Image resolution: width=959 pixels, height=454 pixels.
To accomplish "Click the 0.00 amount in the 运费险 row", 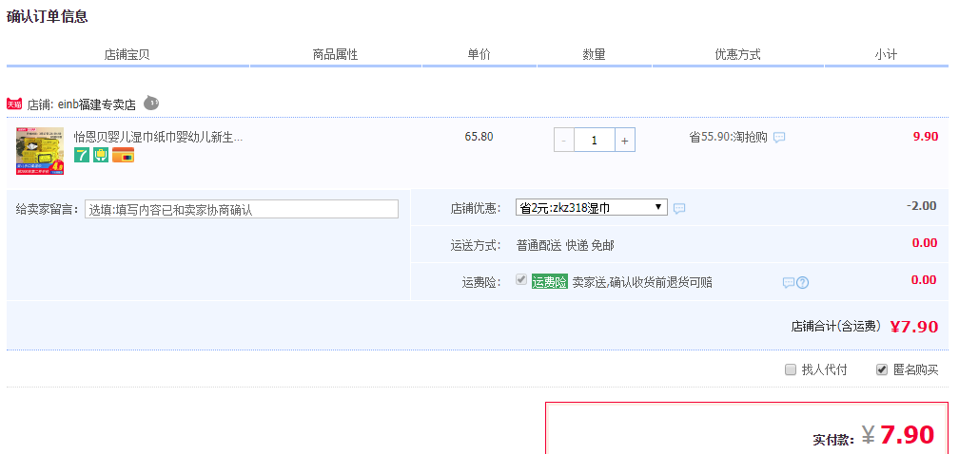I will 924,280.
